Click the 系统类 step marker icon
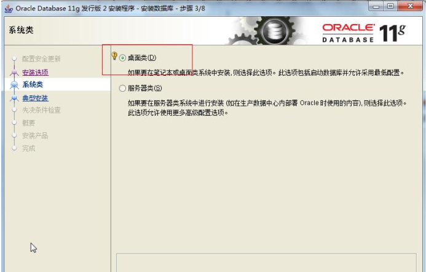This screenshot has width=426, height=272. point(14,85)
